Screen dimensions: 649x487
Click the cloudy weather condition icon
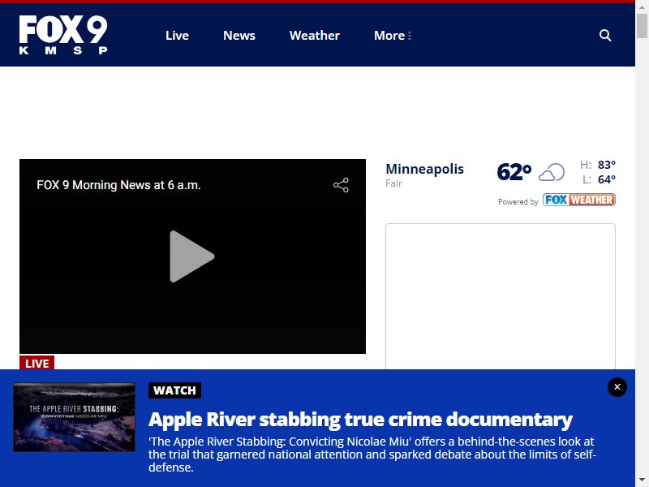(552, 172)
